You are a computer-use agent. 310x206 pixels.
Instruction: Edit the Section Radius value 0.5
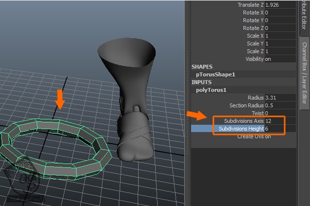[280, 105]
